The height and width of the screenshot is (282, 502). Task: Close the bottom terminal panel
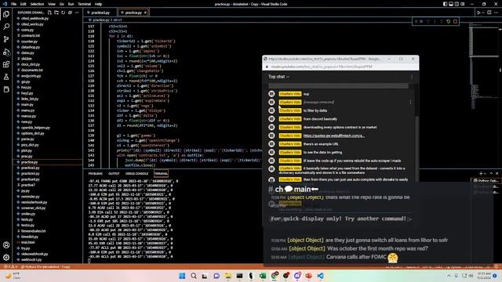point(497,173)
